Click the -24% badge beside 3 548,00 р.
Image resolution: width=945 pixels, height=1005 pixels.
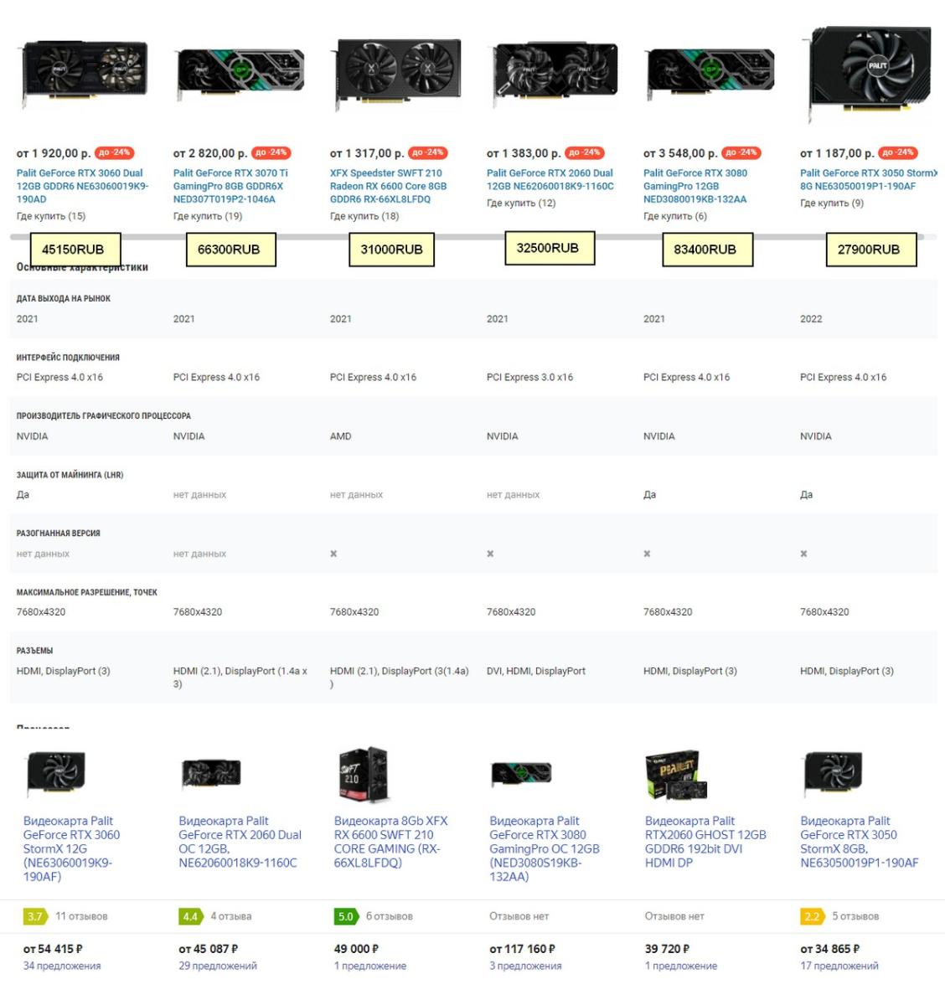tap(741, 152)
